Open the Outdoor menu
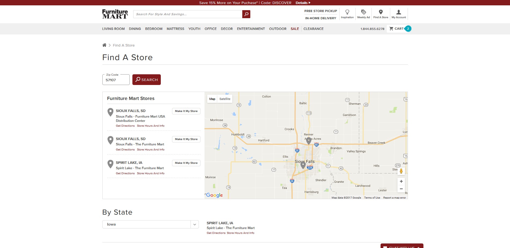The height and width of the screenshot is (248, 510). point(278,29)
